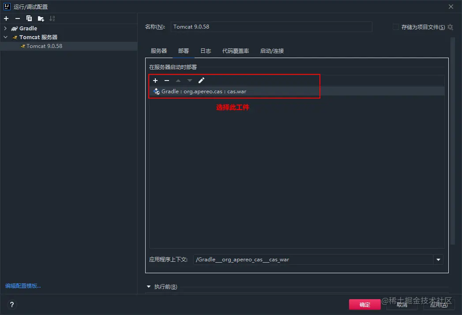Viewport: 462px width, 315px height.
Task: Open the application context dropdown arrow
Action: (438, 260)
